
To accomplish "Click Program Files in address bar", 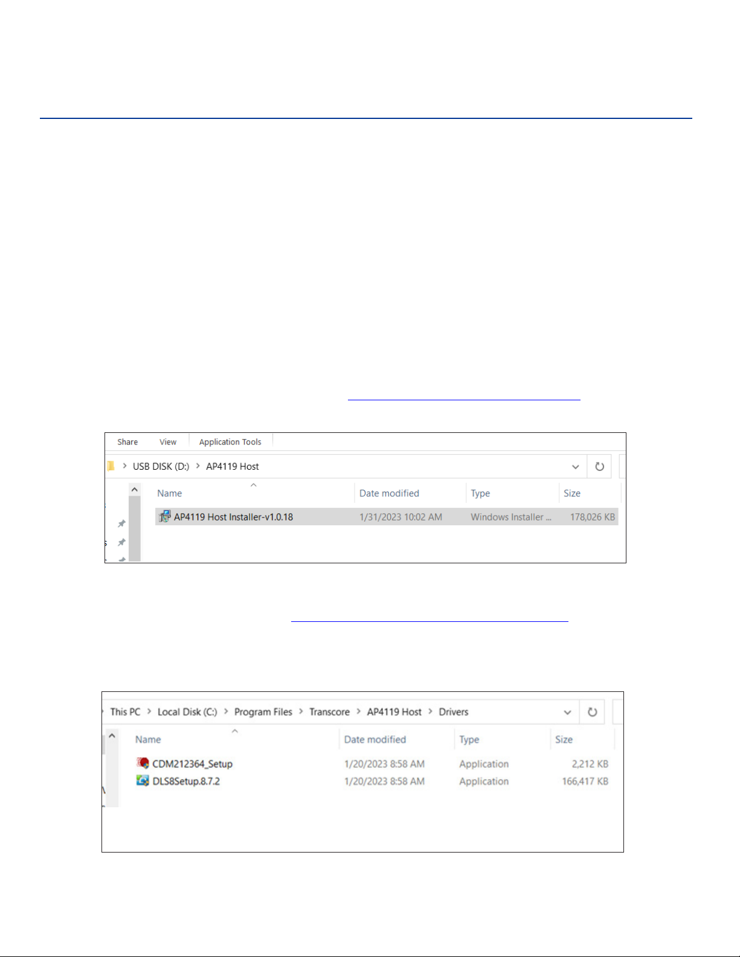I will click(x=263, y=712).
